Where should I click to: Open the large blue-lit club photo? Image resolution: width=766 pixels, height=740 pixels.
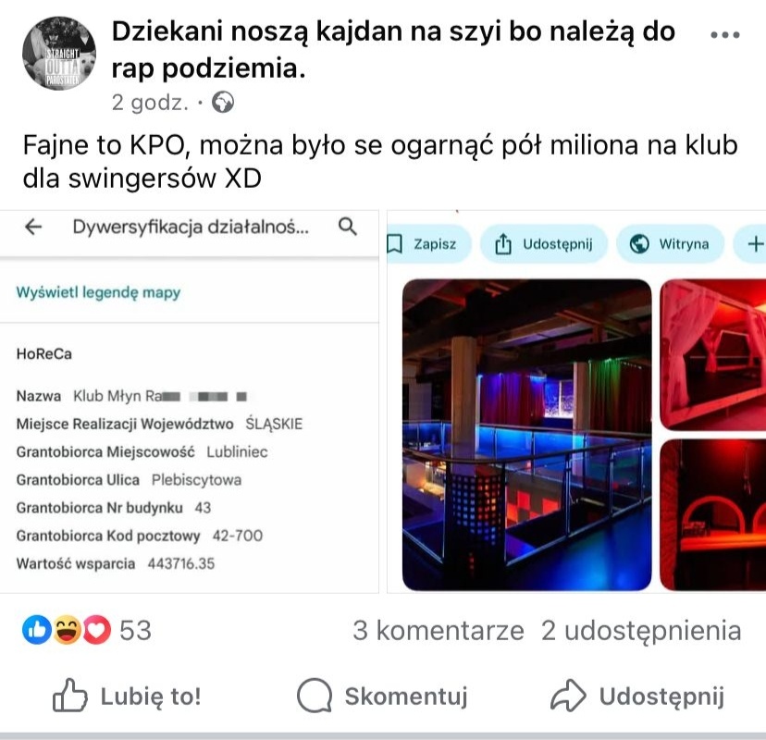point(526,435)
